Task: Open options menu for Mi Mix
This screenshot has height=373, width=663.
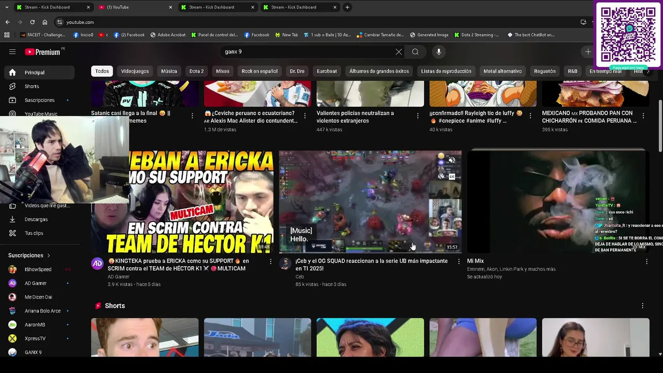Action: click(x=646, y=262)
